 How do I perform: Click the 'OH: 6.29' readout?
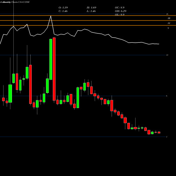click(x=120, y=11)
